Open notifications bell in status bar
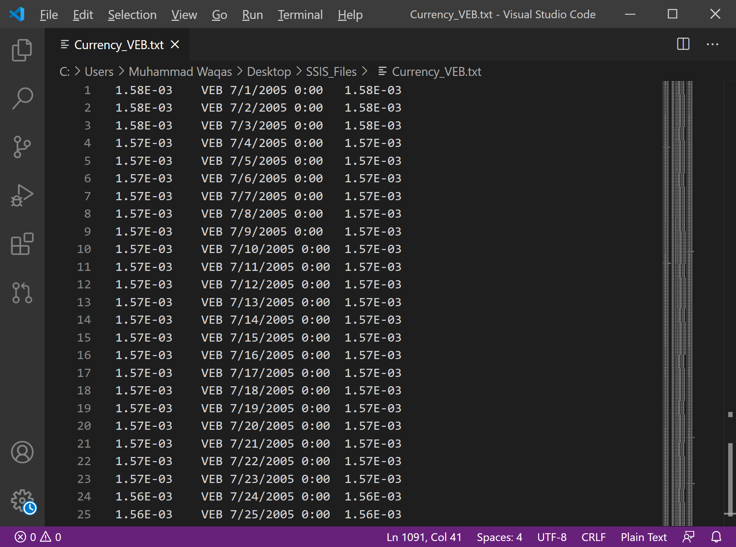Screen dimensions: 736x547 coord(716,537)
